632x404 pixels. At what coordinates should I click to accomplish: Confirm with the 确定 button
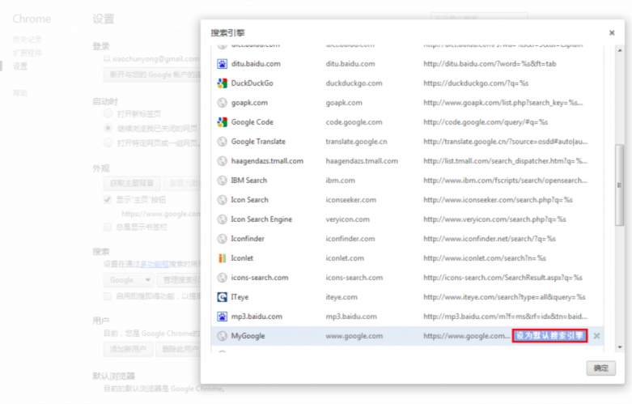pos(600,368)
